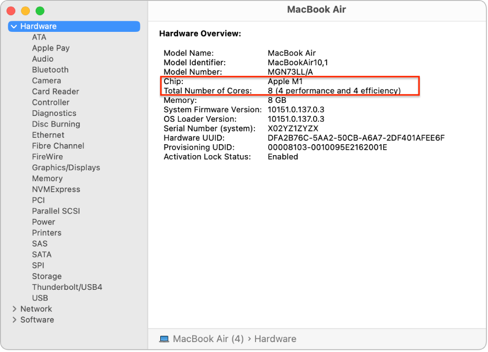Click the Hardware Overview heading
488x352 pixels.
click(x=200, y=33)
